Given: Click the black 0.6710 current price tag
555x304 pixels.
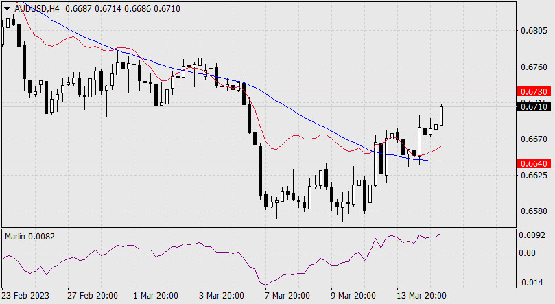Looking at the screenshot, I should 533,106.
